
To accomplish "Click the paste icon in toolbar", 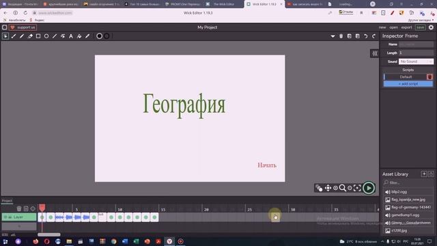I will point(358,36).
